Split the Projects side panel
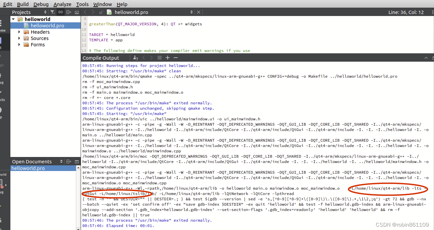 [69, 12]
